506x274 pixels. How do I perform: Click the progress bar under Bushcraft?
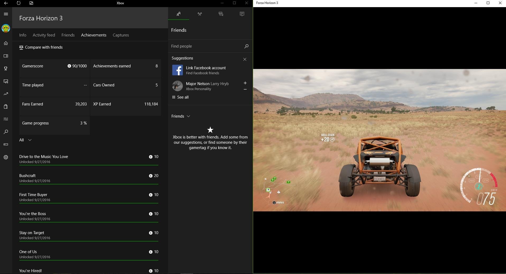(89, 184)
